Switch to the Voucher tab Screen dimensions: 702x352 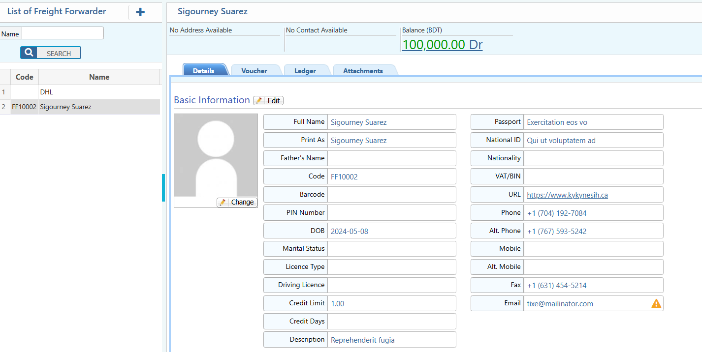[x=254, y=71]
